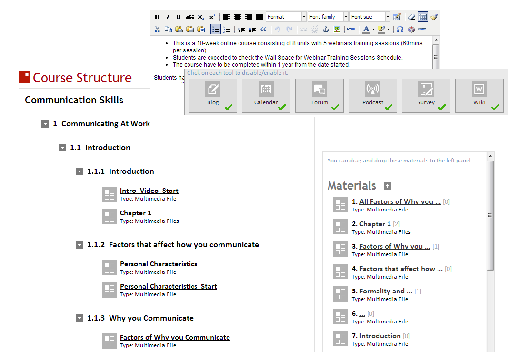
Task: Collapse the 1.1 Introduction node
Action: [x=62, y=148]
